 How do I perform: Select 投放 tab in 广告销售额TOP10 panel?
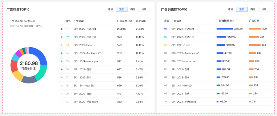[264, 10]
